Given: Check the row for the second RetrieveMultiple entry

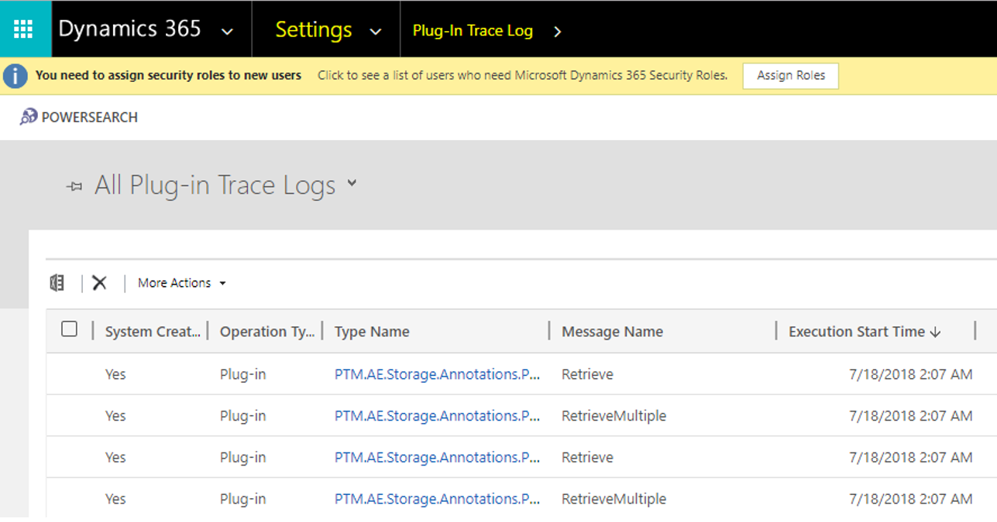Looking at the screenshot, I should click(70, 499).
